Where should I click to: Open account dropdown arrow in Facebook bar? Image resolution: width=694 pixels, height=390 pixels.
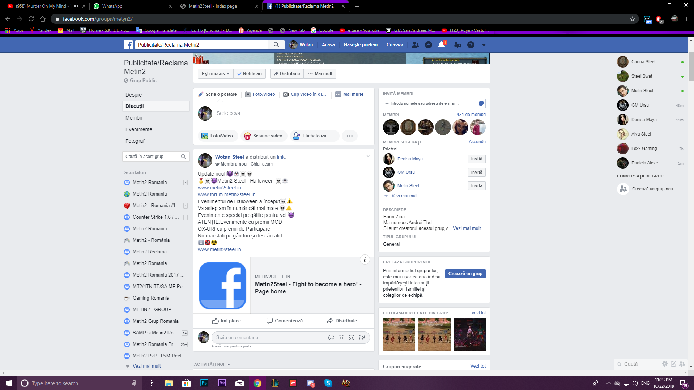coord(484,45)
